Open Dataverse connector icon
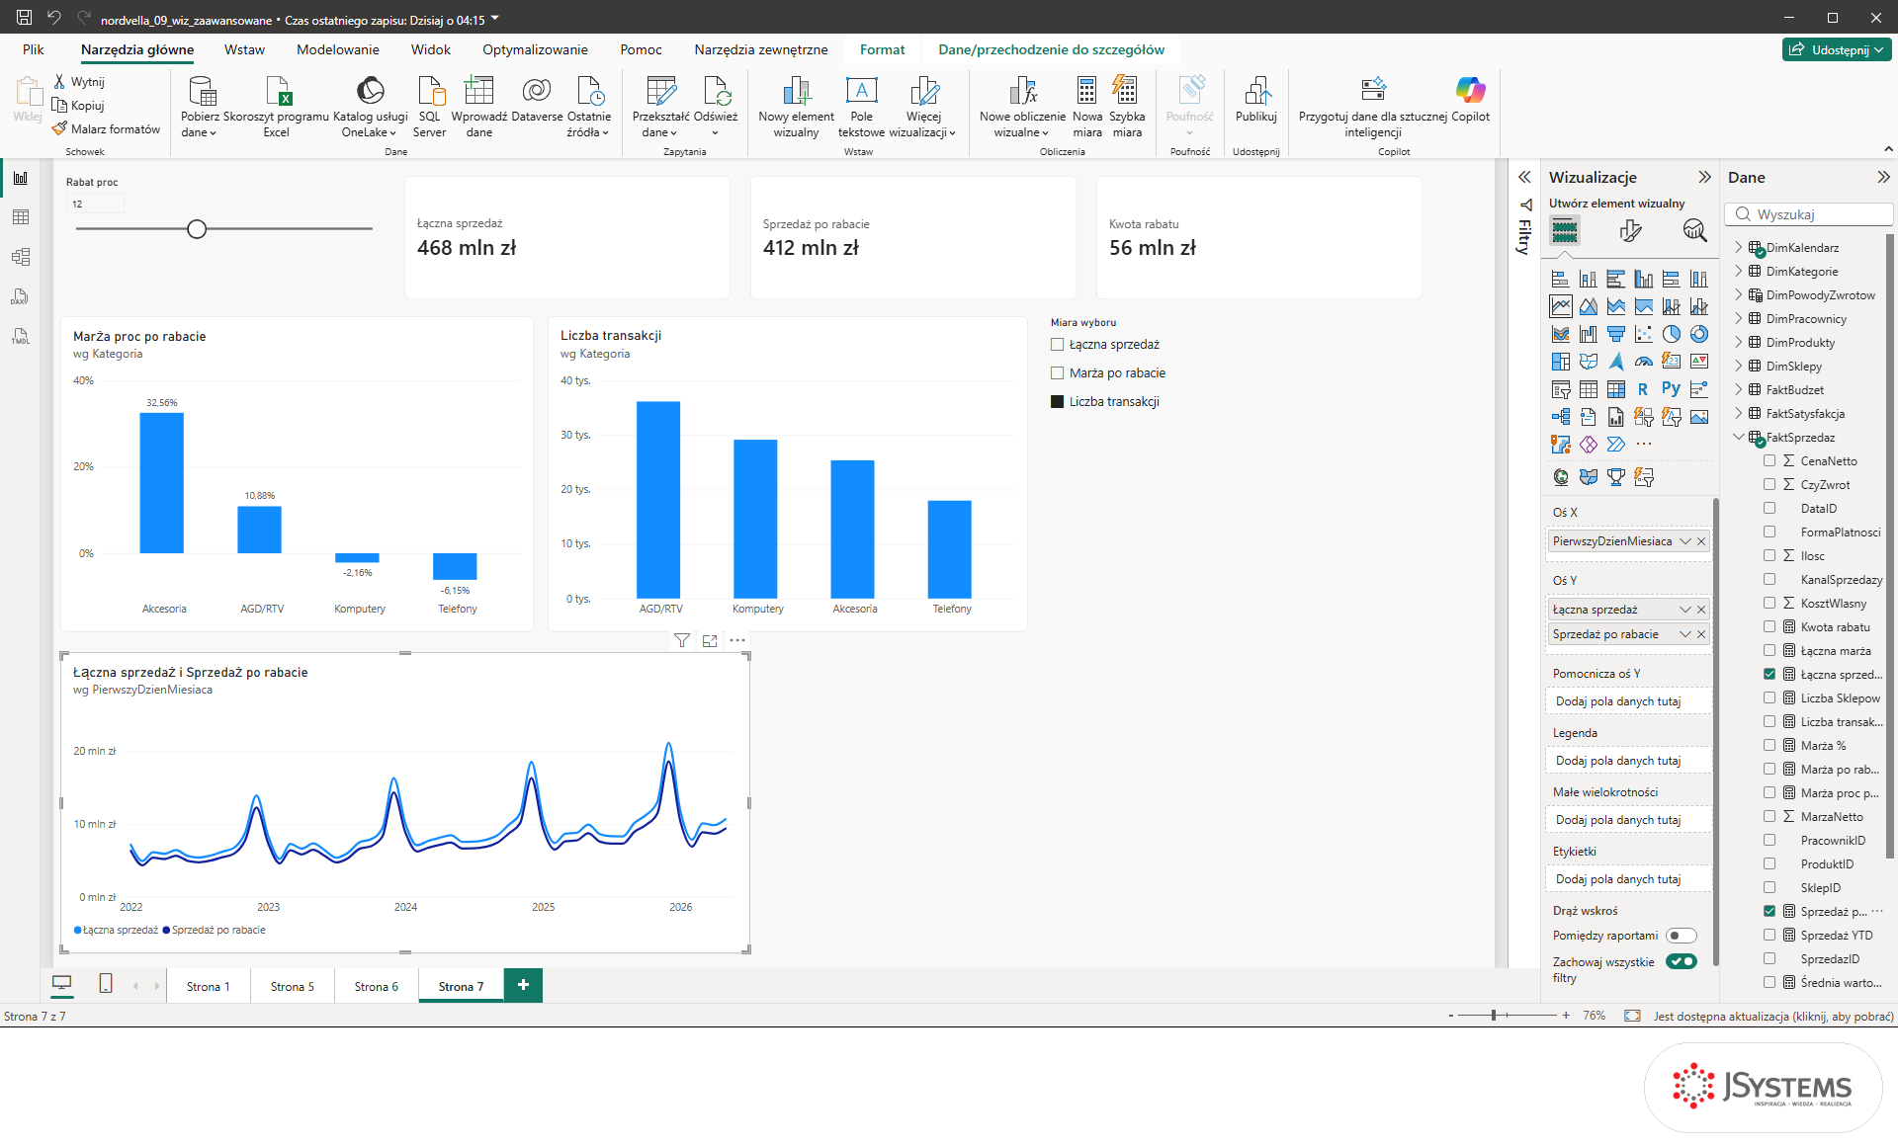Image resolution: width=1898 pixels, height=1148 pixels. [x=537, y=92]
